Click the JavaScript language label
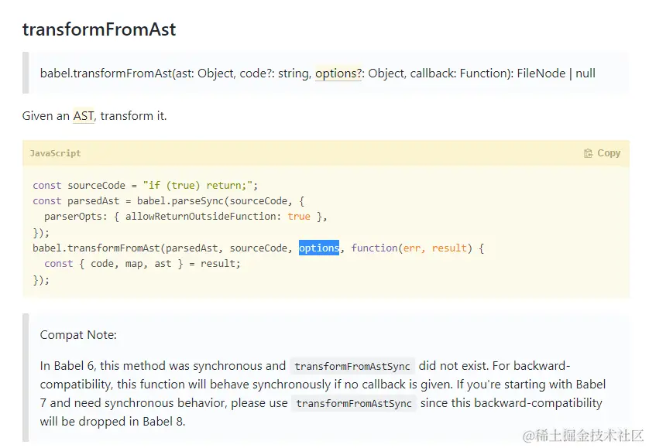This screenshot has width=649, height=448. [56, 153]
